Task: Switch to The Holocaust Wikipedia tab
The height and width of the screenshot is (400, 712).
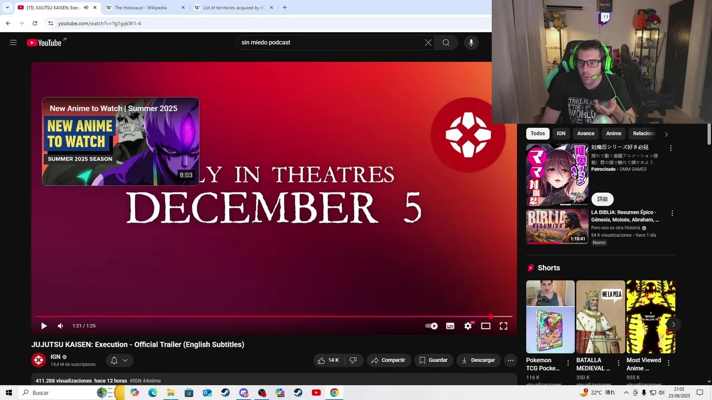Action: point(146,8)
